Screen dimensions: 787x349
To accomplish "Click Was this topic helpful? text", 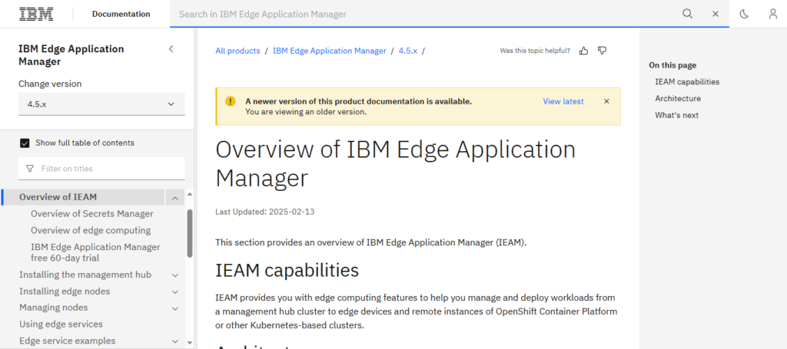I will click(535, 51).
